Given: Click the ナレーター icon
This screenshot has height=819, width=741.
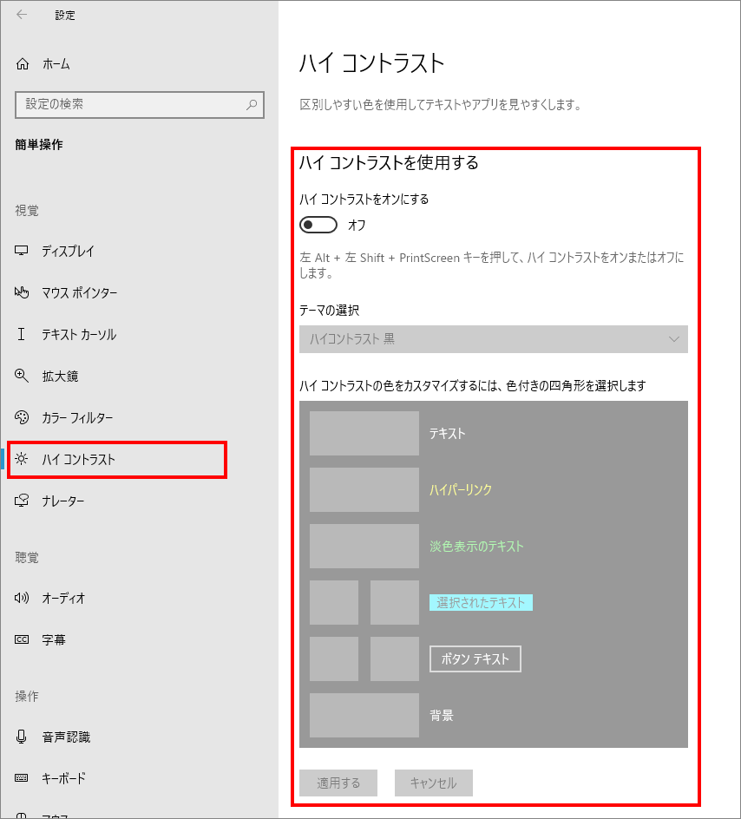Looking at the screenshot, I should (x=22, y=501).
